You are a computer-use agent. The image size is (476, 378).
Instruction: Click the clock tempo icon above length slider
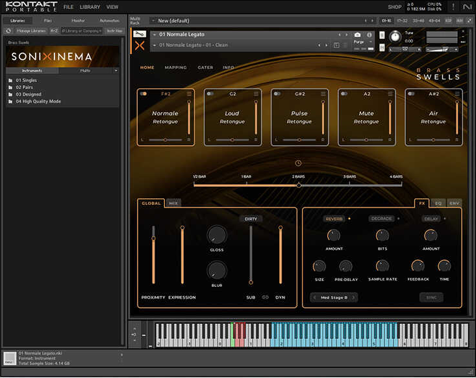299,163
